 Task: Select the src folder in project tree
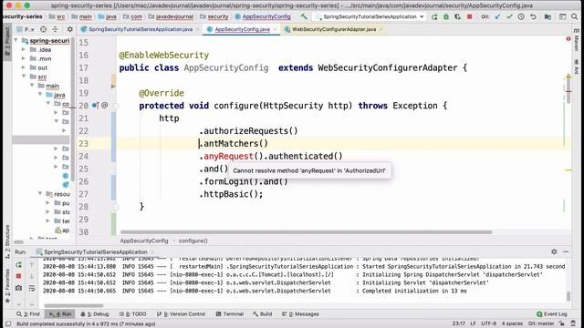[42, 77]
